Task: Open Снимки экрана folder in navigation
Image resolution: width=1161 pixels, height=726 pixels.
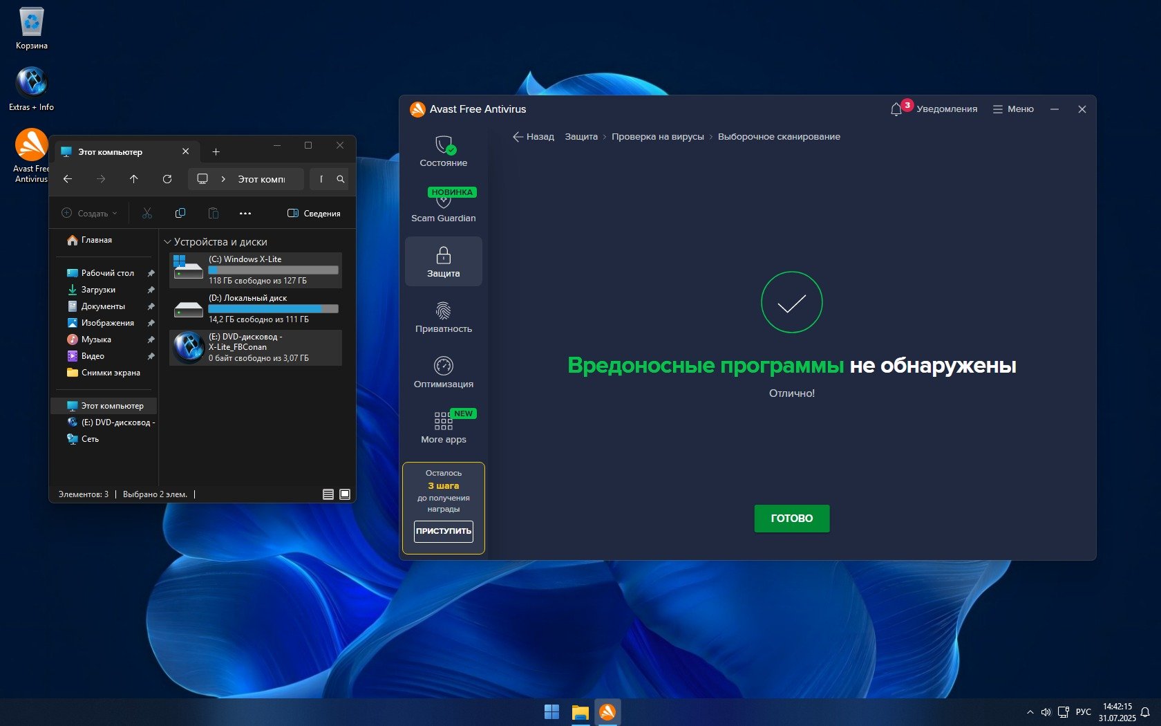Action: pyautogui.click(x=104, y=373)
